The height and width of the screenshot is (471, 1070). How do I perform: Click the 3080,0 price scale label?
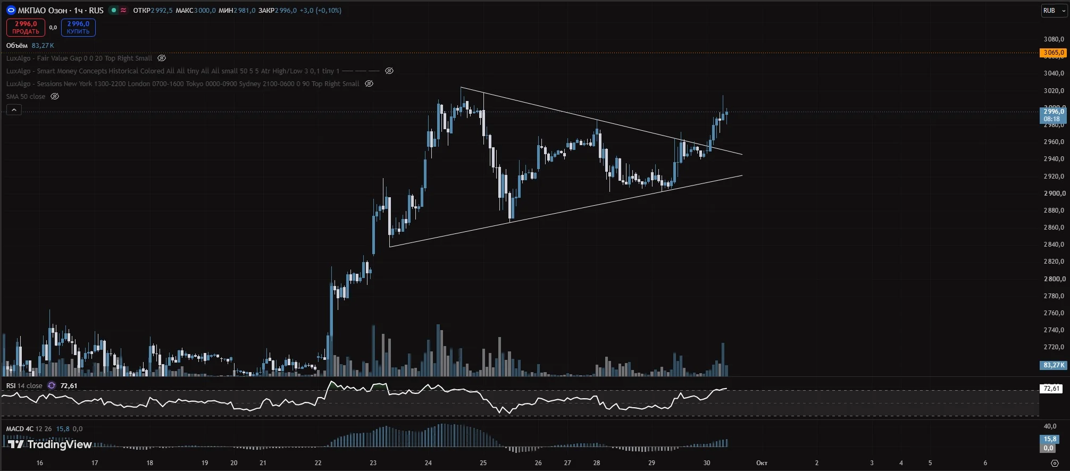1054,39
